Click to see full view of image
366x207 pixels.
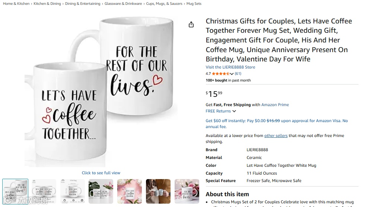point(101,173)
